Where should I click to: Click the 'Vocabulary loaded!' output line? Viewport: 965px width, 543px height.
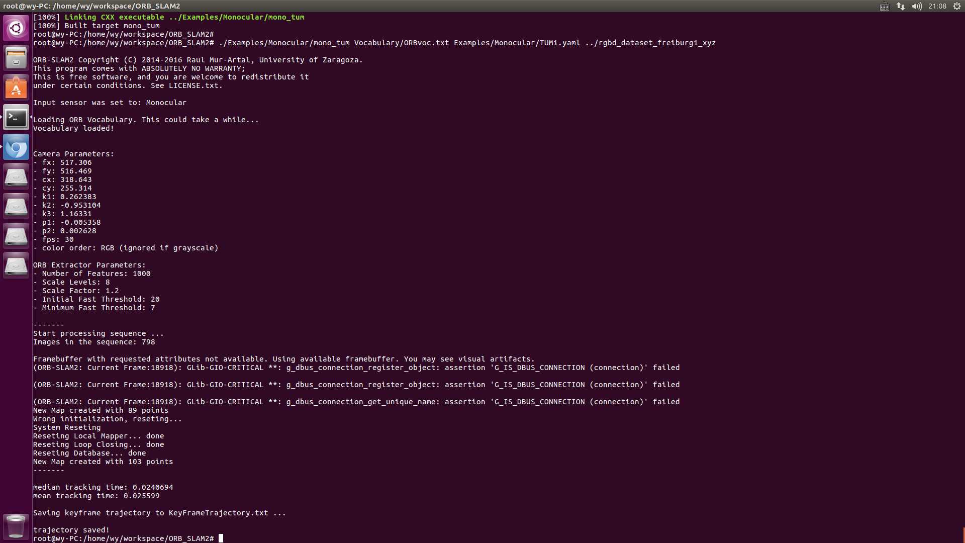[73, 128]
